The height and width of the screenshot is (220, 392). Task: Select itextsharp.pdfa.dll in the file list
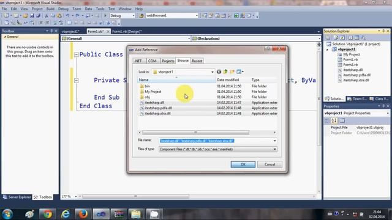coord(158,108)
